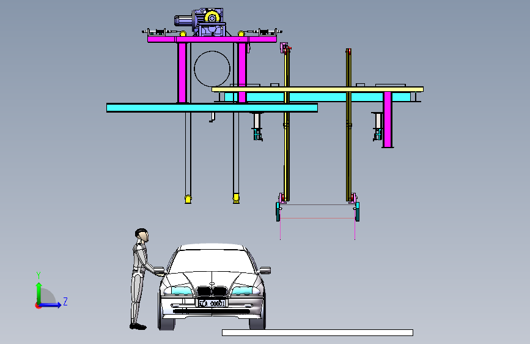Click the pale yellow horizontal beam

(x=318, y=89)
